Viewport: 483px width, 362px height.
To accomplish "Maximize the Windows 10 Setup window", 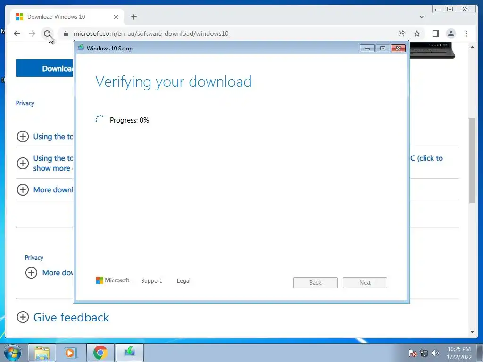I will click(383, 49).
